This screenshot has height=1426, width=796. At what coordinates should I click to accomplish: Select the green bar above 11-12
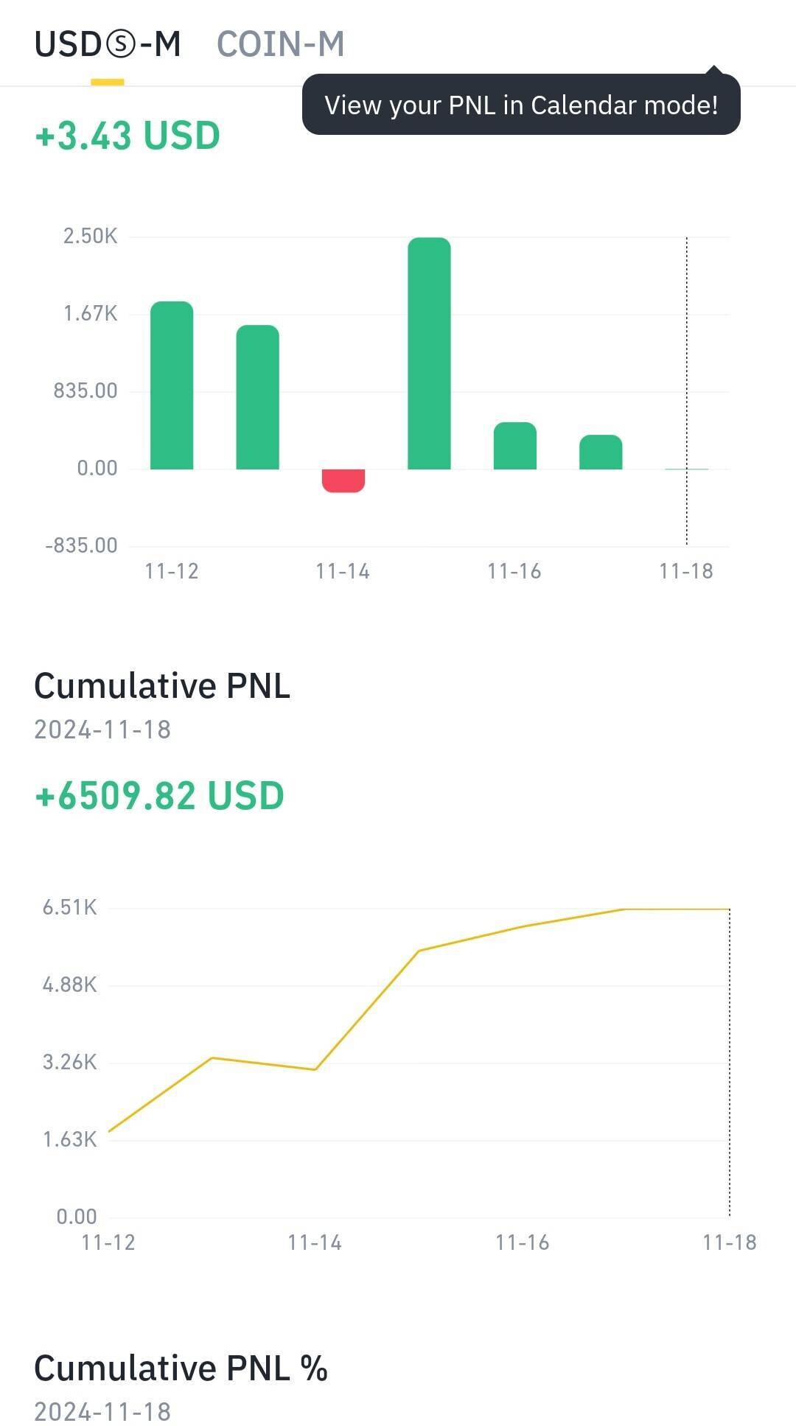pos(172,385)
